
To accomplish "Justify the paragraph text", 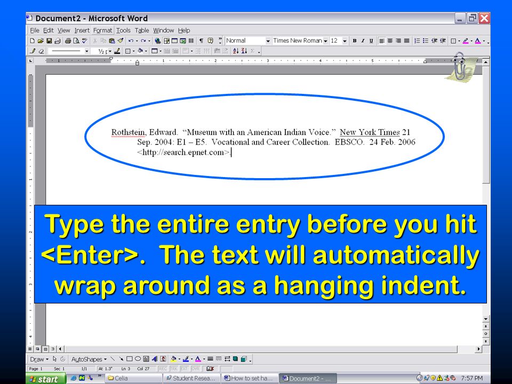I will pos(406,41).
